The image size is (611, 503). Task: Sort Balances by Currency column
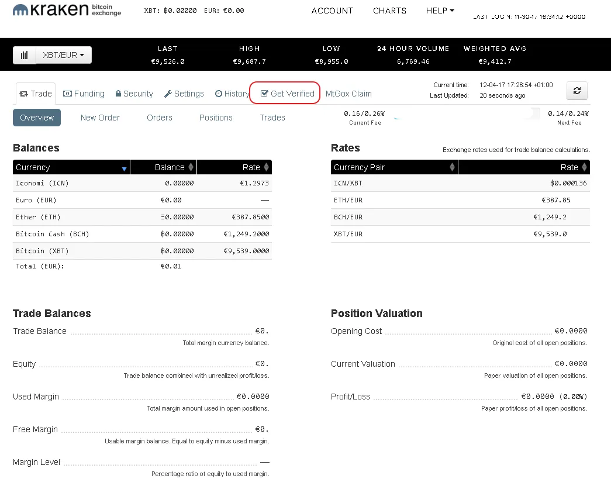click(71, 167)
